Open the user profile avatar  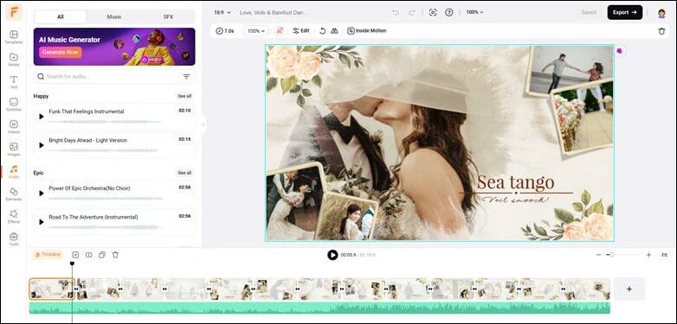[x=661, y=12]
